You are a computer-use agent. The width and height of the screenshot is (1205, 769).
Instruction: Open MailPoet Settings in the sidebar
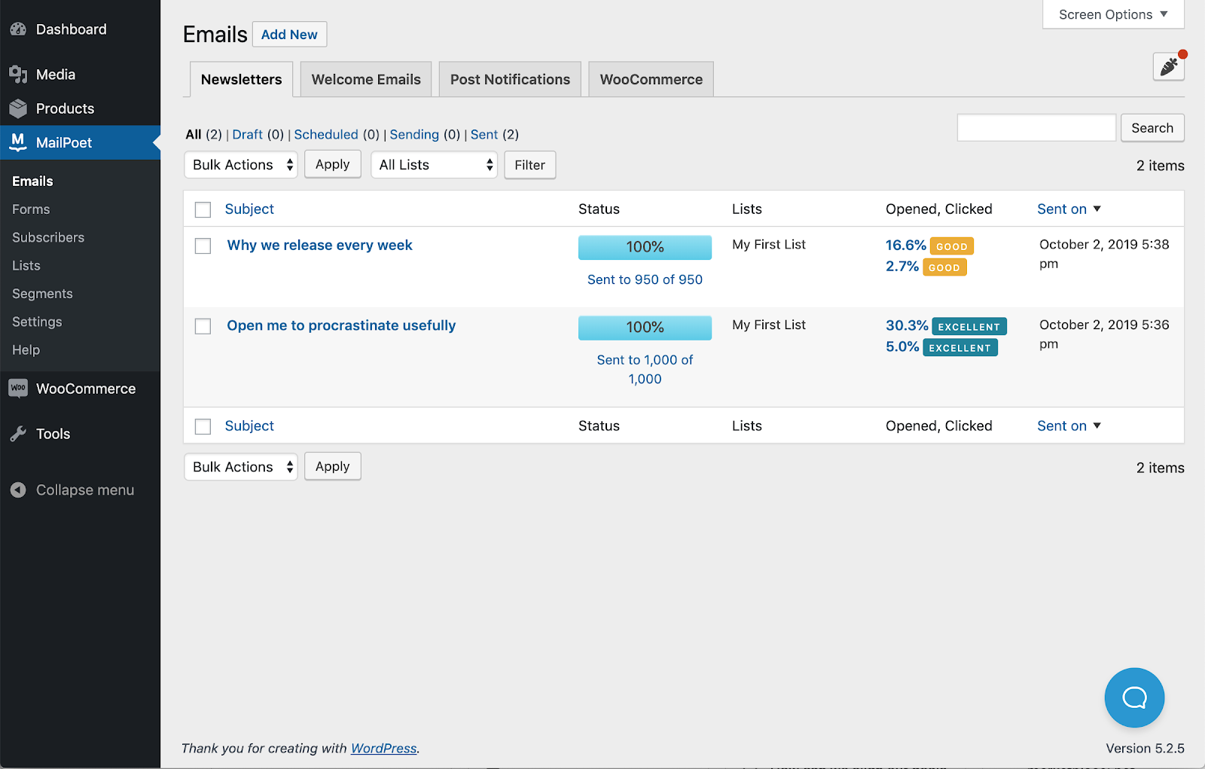point(37,322)
